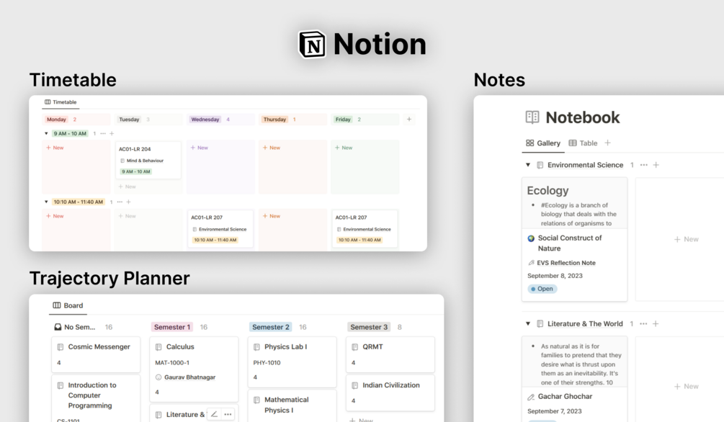Screen dimensions: 724x422
Task: Click the add-column plus after Friday
Action: [409, 119]
